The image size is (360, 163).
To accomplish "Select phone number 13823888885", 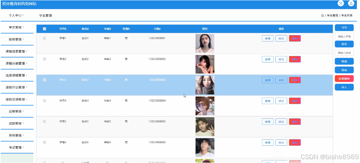I will click(157, 122).
